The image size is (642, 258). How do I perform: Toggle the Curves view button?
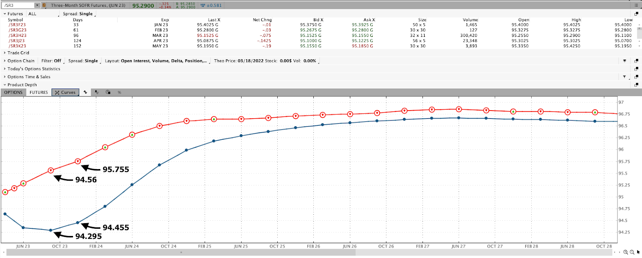(x=65, y=93)
